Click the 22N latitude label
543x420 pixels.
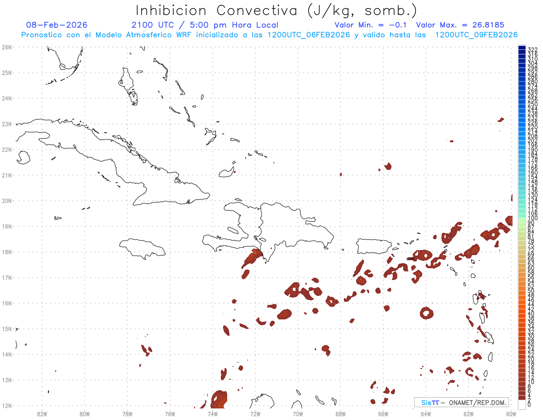tap(6, 150)
